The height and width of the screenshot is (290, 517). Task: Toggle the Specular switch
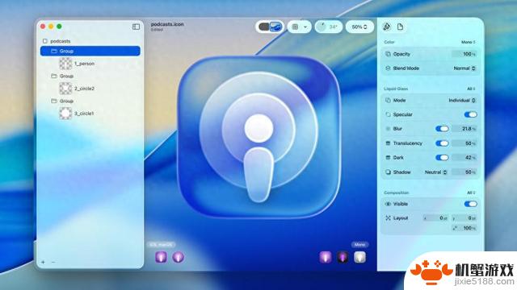pyautogui.click(x=470, y=114)
